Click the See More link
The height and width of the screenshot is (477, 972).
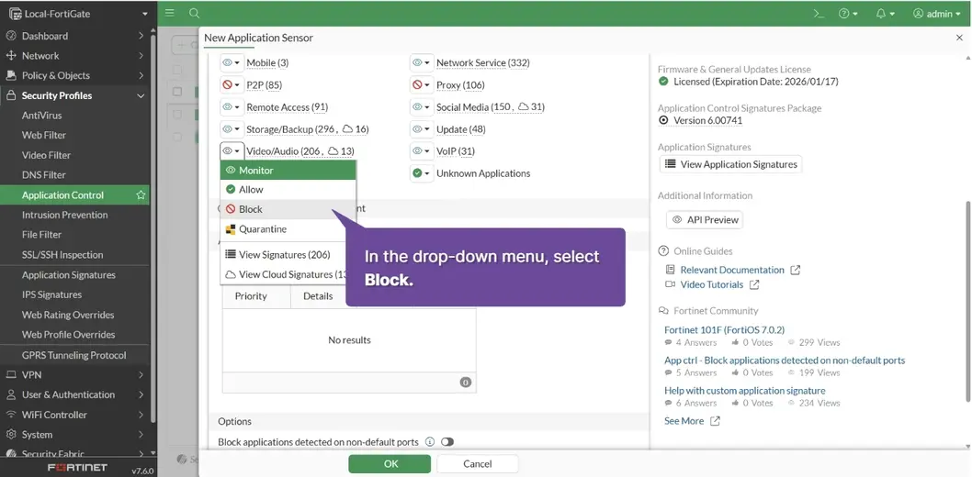point(684,421)
